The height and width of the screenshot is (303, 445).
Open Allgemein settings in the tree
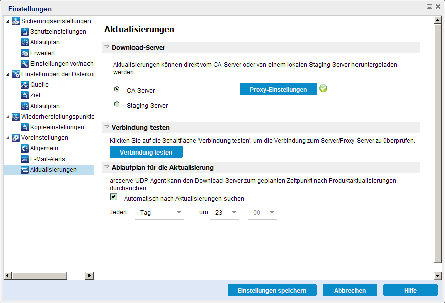pyautogui.click(x=44, y=148)
